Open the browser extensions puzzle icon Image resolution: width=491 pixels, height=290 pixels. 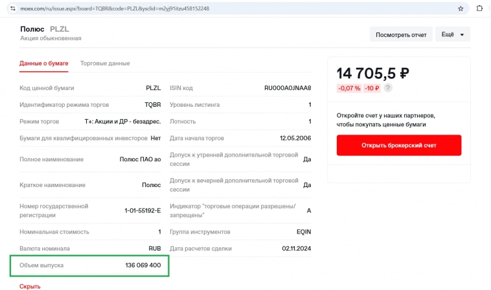coord(479,8)
